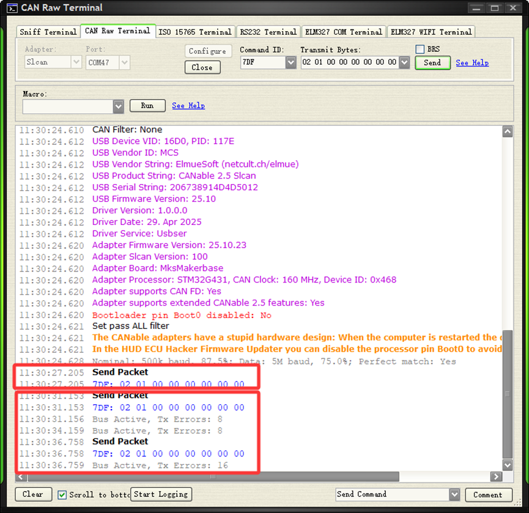
Task: Click the Transmit Bytes input field
Action: (350, 62)
